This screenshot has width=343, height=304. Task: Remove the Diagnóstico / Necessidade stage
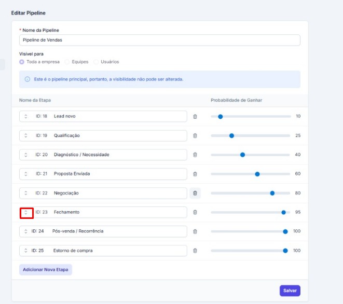tap(195, 155)
